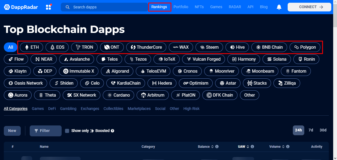
Task: Filter dapps by Avalanche chain
Action: point(77,59)
